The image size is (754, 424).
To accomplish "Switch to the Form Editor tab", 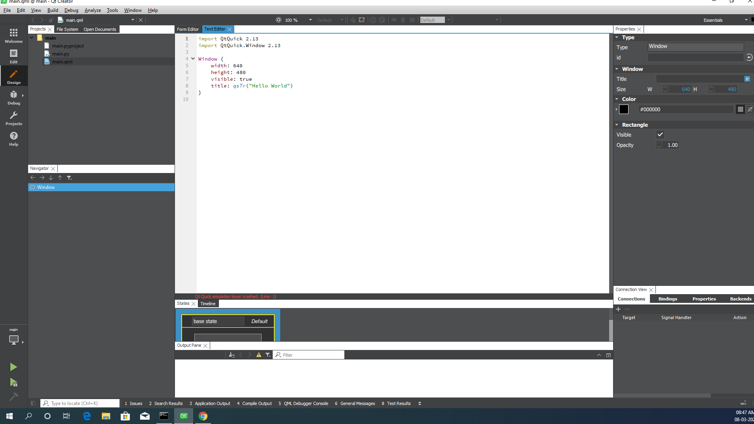I will coord(188,29).
